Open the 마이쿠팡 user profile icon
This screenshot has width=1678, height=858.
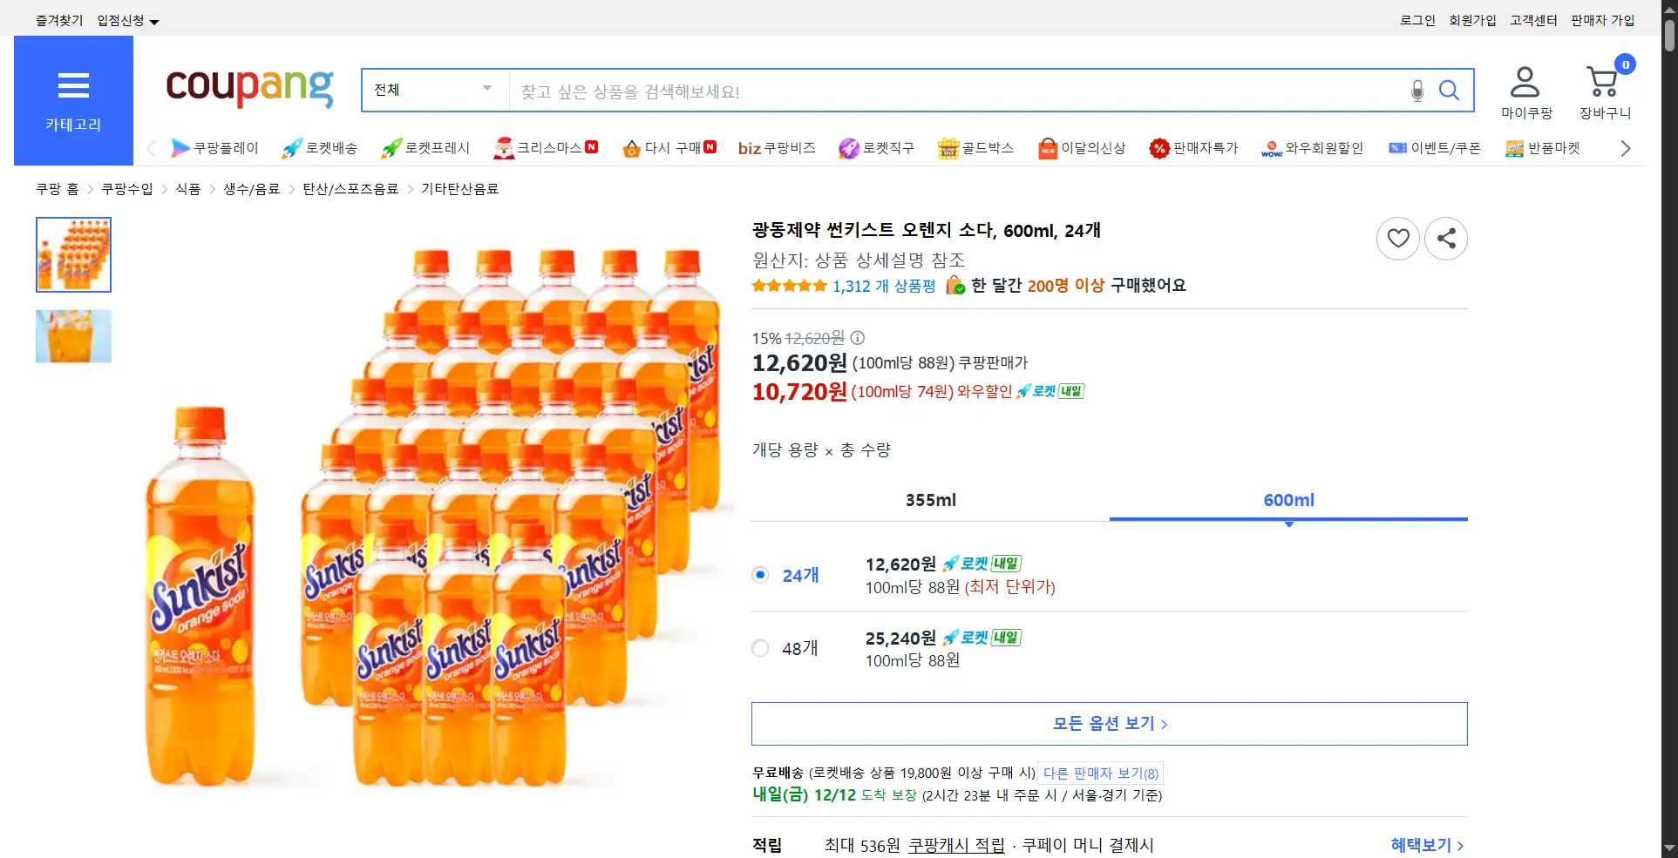click(x=1525, y=84)
